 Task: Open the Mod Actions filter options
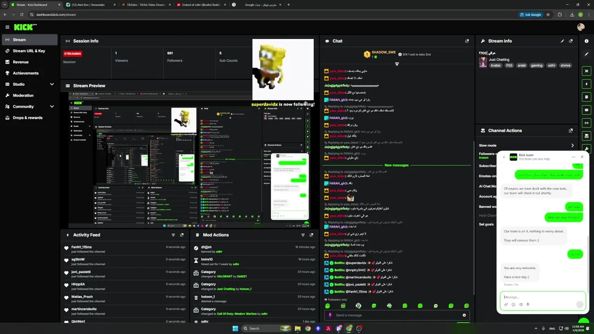303,235
